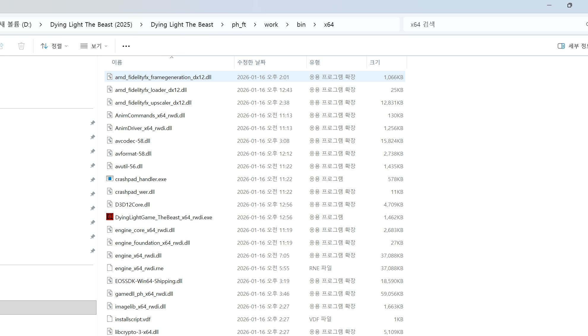
Task: Toggle the details pane (세부 정보) button
Action: pos(573,46)
